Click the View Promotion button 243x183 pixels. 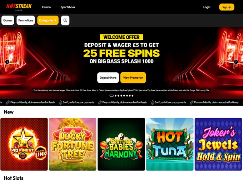pos(133,78)
